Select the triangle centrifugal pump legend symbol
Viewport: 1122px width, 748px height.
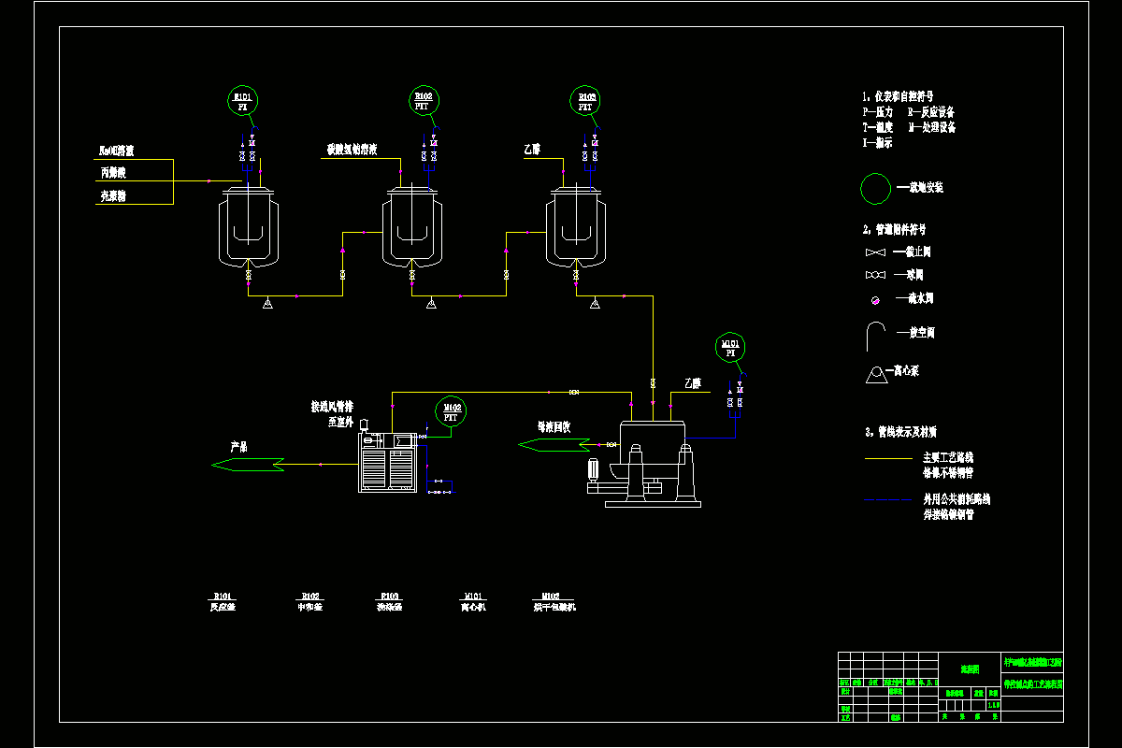(x=876, y=373)
